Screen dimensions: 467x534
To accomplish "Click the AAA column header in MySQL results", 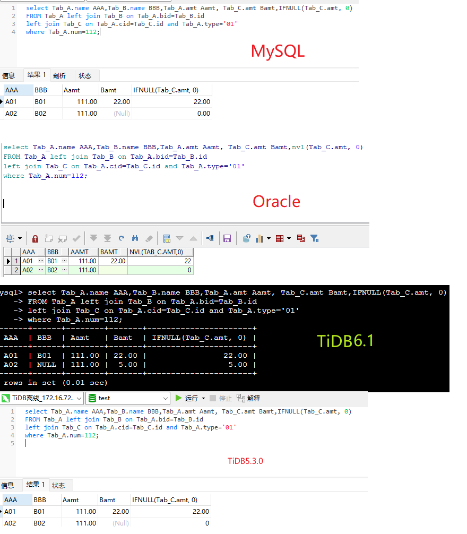I will point(19,90).
